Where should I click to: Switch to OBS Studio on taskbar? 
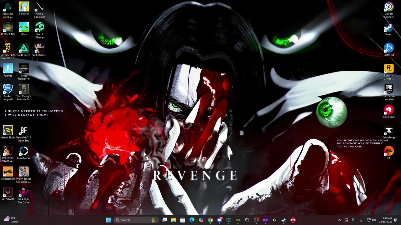point(256,220)
